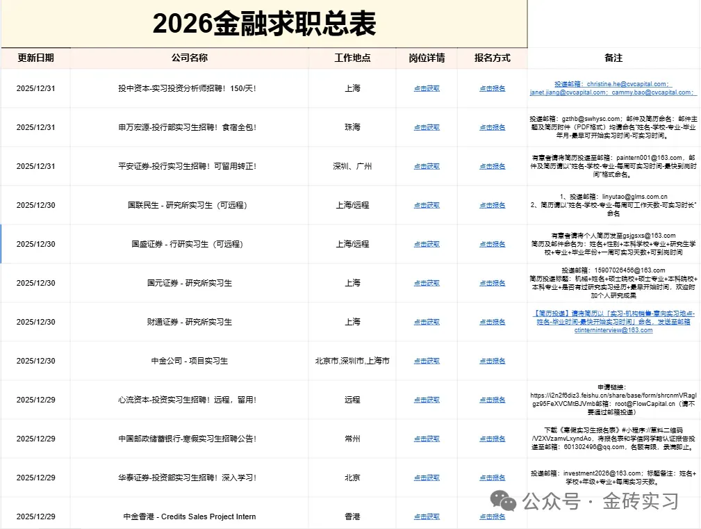701x529 pixels.
Task: Click 点击报名 link for 财通证券 row
Action: click(x=492, y=322)
